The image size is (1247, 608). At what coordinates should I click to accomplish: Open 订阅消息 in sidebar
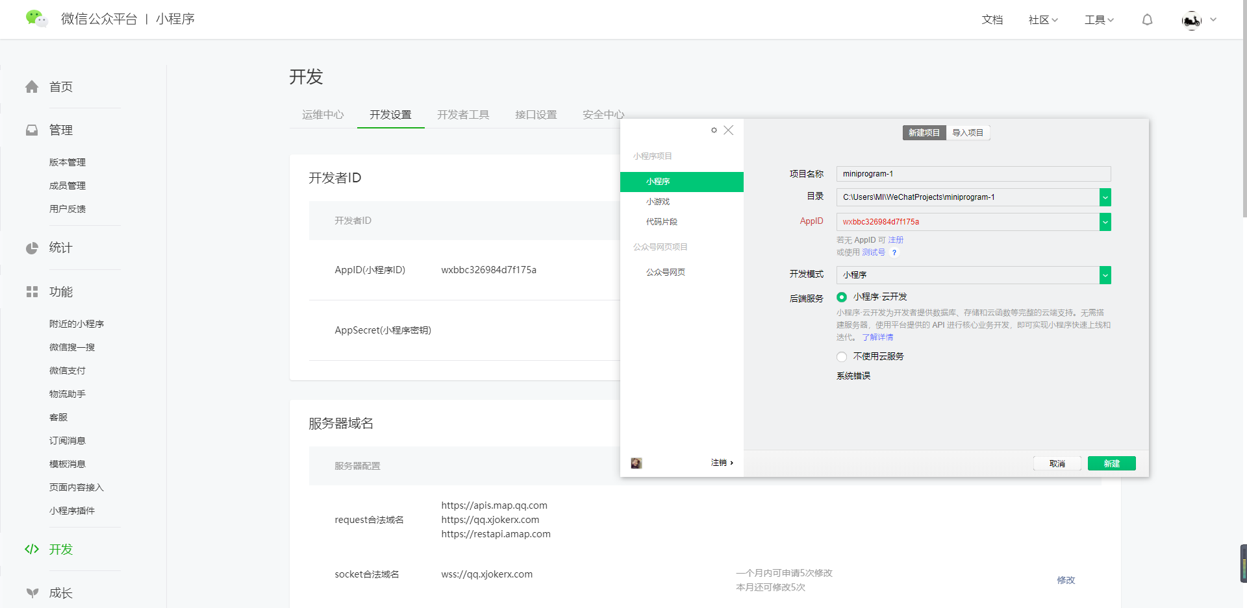68,441
